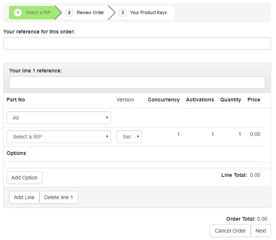
Task: Click the circled number 1 step icon
Action: click(18, 13)
